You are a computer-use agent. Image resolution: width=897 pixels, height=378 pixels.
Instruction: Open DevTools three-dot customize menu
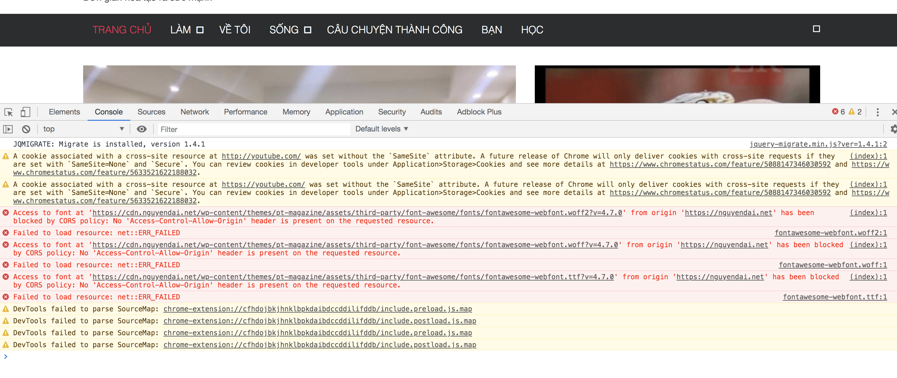point(877,112)
